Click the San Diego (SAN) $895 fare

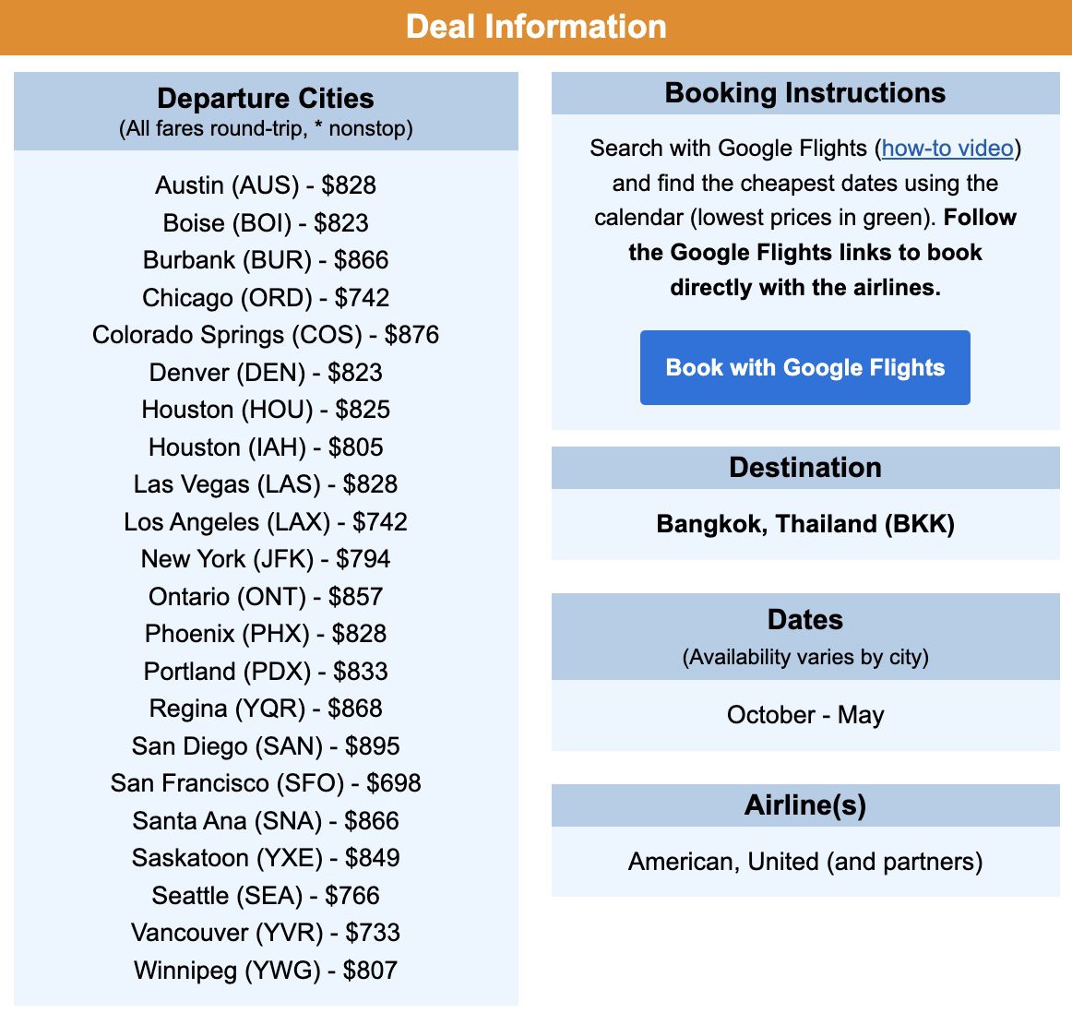[x=266, y=745]
